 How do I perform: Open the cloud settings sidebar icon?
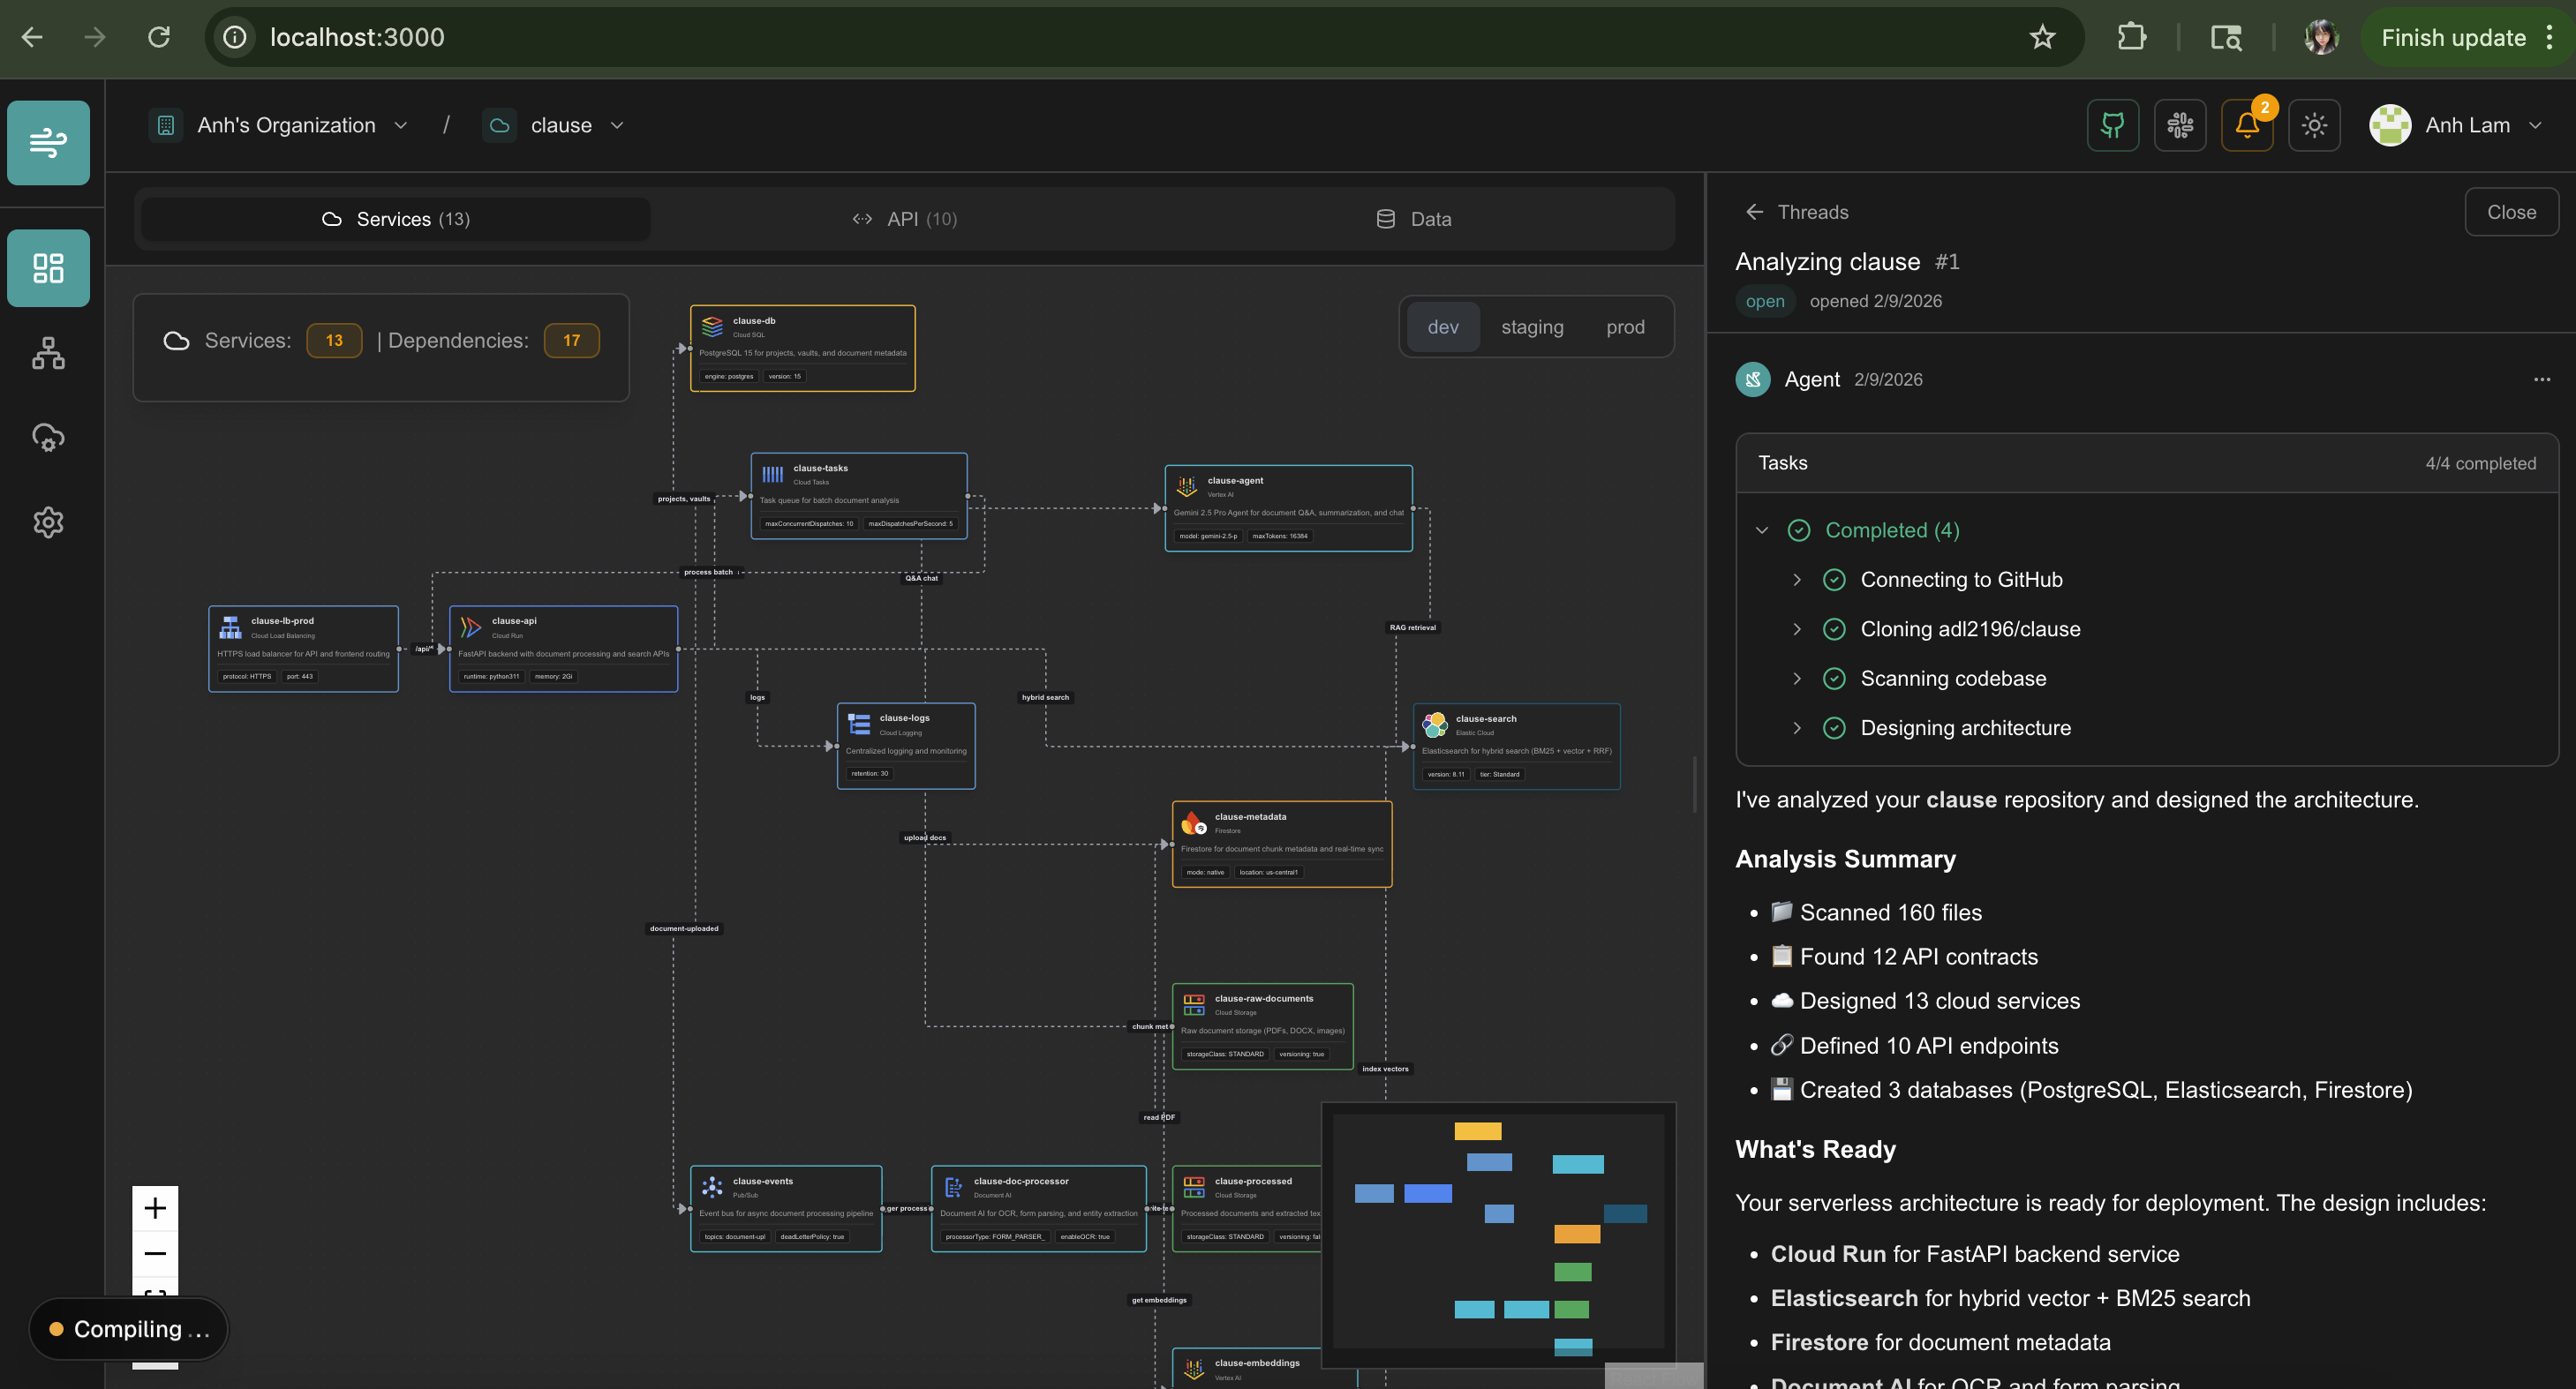[x=48, y=438]
